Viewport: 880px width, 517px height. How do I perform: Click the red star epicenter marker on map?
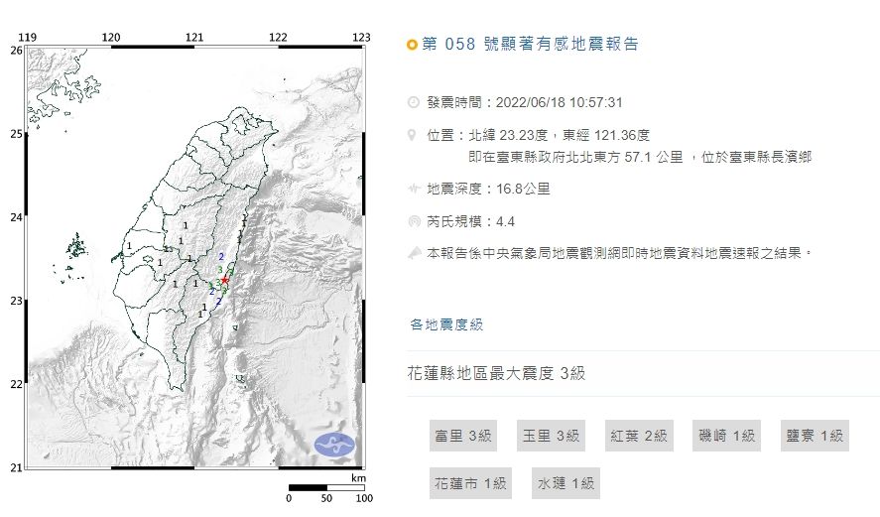pos(225,281)
